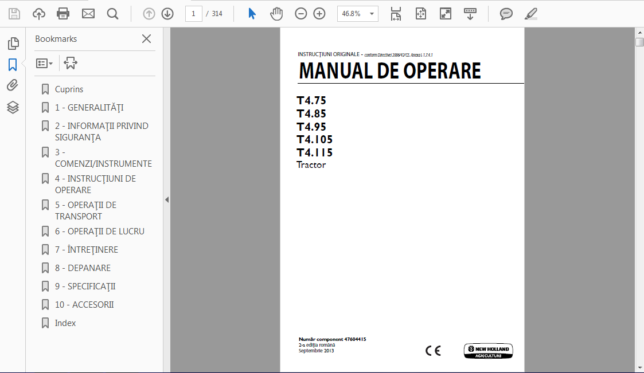This screenshot has width=644, height=373.
Task: Go to 8 - DEPANARE bookmark
Action: tap(83, 268)
